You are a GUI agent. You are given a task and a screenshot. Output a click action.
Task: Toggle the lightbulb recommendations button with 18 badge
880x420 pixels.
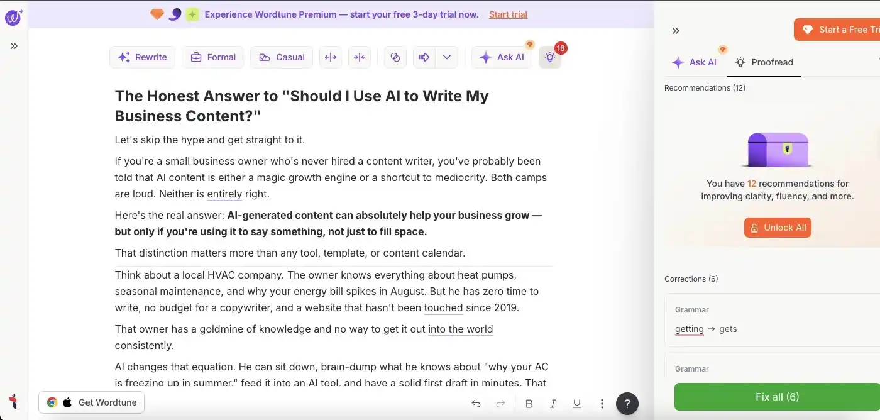pos(550,57)
